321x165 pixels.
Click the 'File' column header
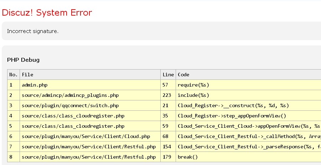click(90, 75)
